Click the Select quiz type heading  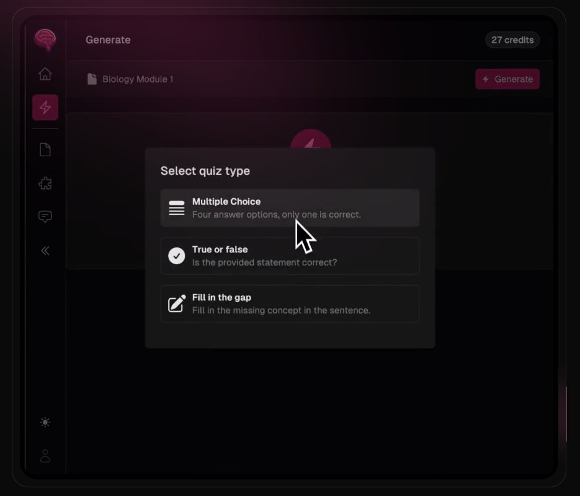205,171
